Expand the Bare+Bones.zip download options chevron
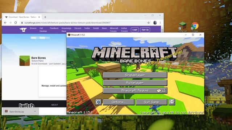Image resolution: width=232 pixels, height=130 pixels. [x=35, y=112]
